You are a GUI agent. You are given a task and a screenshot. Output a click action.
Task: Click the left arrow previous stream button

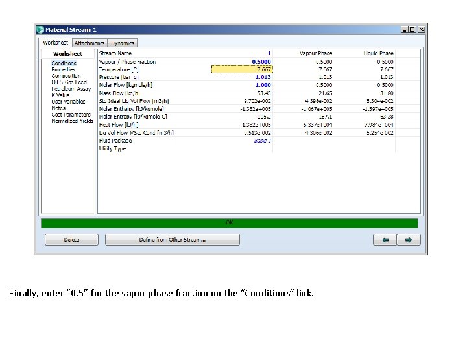[385, 240]
